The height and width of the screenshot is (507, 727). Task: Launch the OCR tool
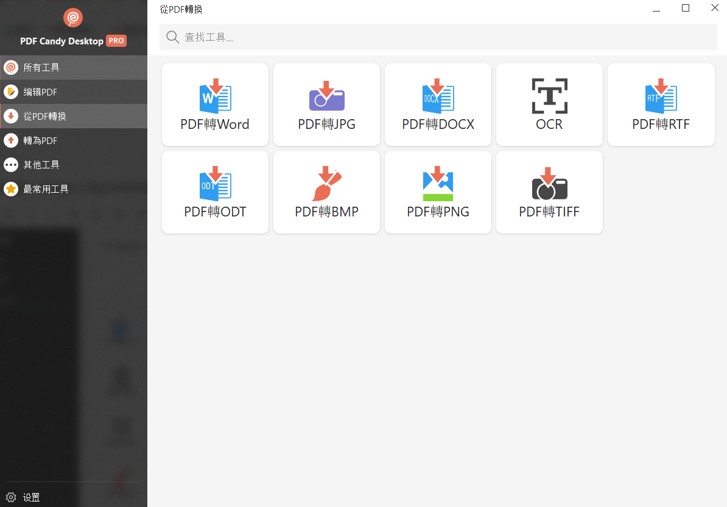549,104
